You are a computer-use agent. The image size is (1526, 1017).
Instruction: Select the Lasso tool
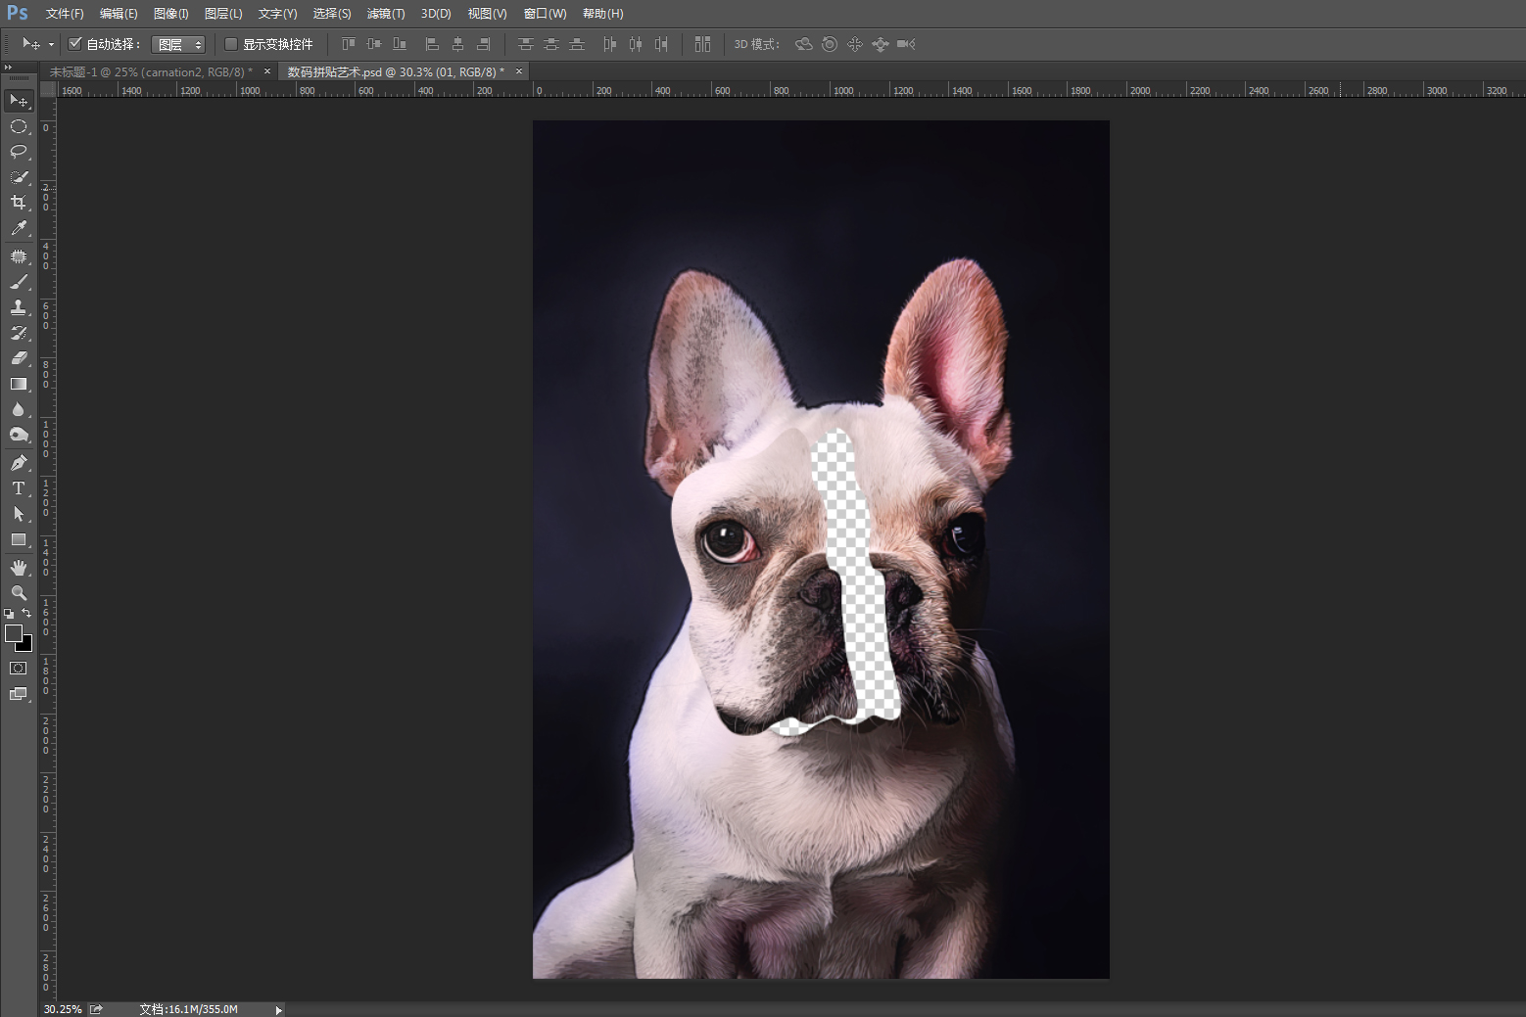pos(19,152)
